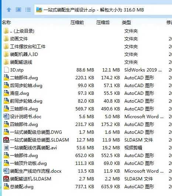
Task: Select the file name 四轴部件.dwg
Action: [x=24, y=124]
